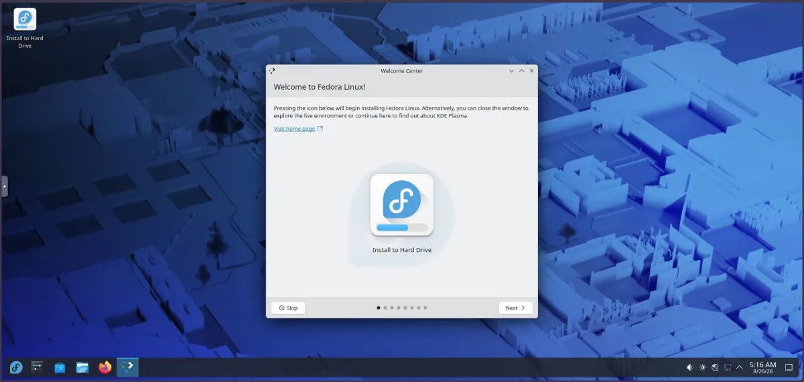This screenshot has width=804, height=382.
Task: Minimize the Welcome Center window
Action: coord(511,70)
